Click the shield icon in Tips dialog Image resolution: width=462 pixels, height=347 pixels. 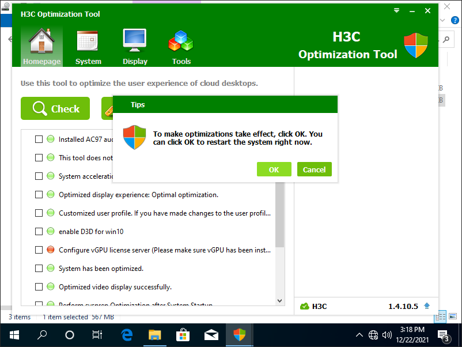tap(134, 137)
